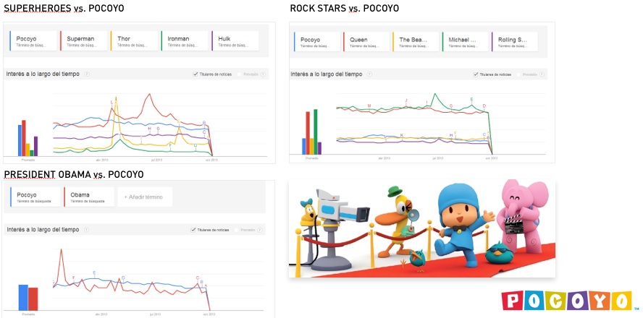Click the help icon beside the superheroes chart title

[x=86, y=74]
